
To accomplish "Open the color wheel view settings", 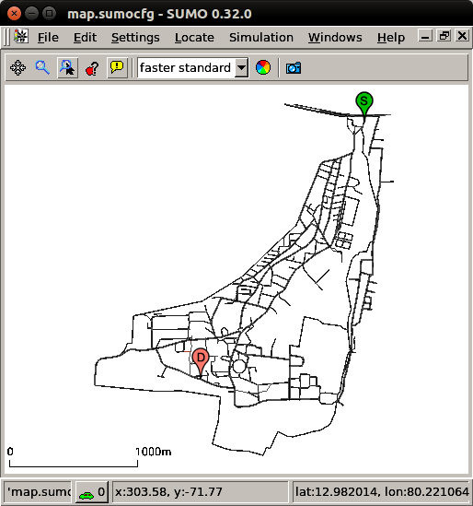I will 263,68.
